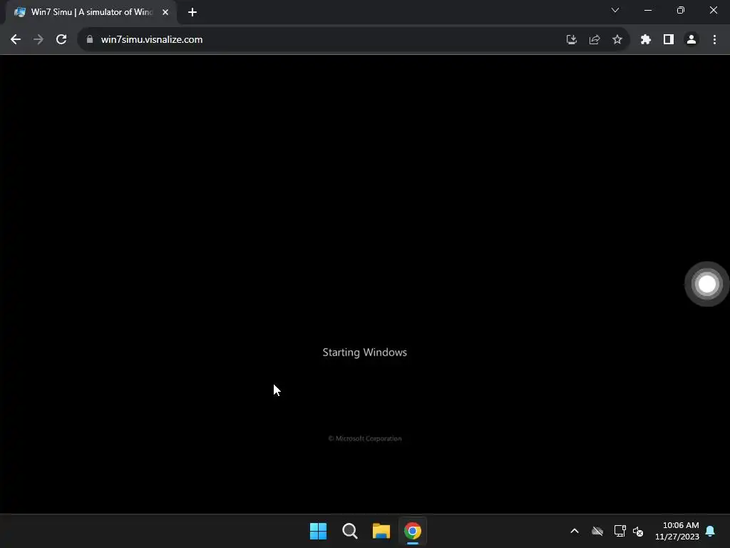
Task: Bookmark this tab with the star icon
Action: pos(617,40)
